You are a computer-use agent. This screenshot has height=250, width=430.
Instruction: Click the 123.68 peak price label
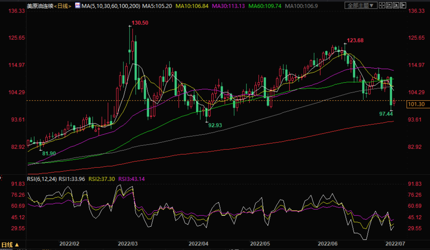355,40
